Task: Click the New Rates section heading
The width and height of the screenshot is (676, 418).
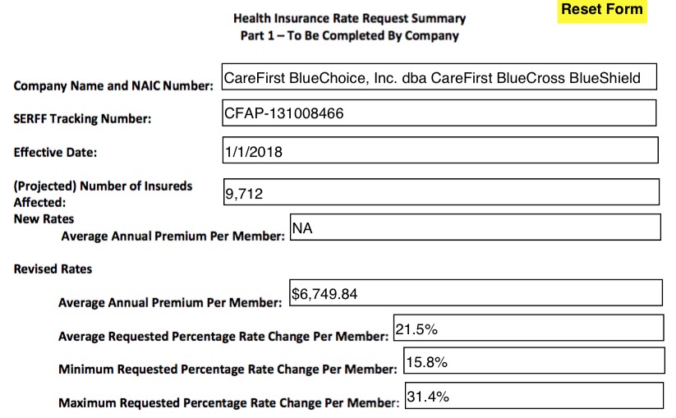Action: [x=44, y=219]
